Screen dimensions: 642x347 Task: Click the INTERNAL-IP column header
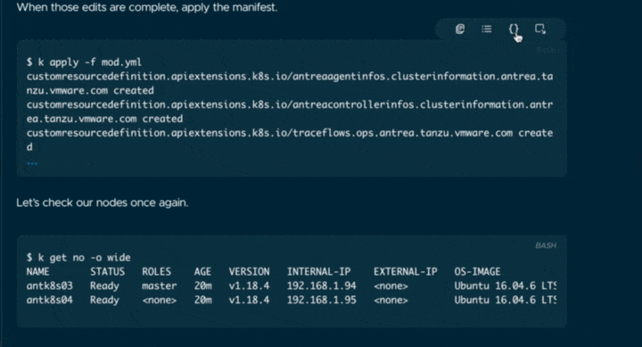click(318, 272)
